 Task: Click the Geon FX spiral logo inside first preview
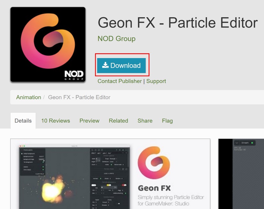coord(154,162)
